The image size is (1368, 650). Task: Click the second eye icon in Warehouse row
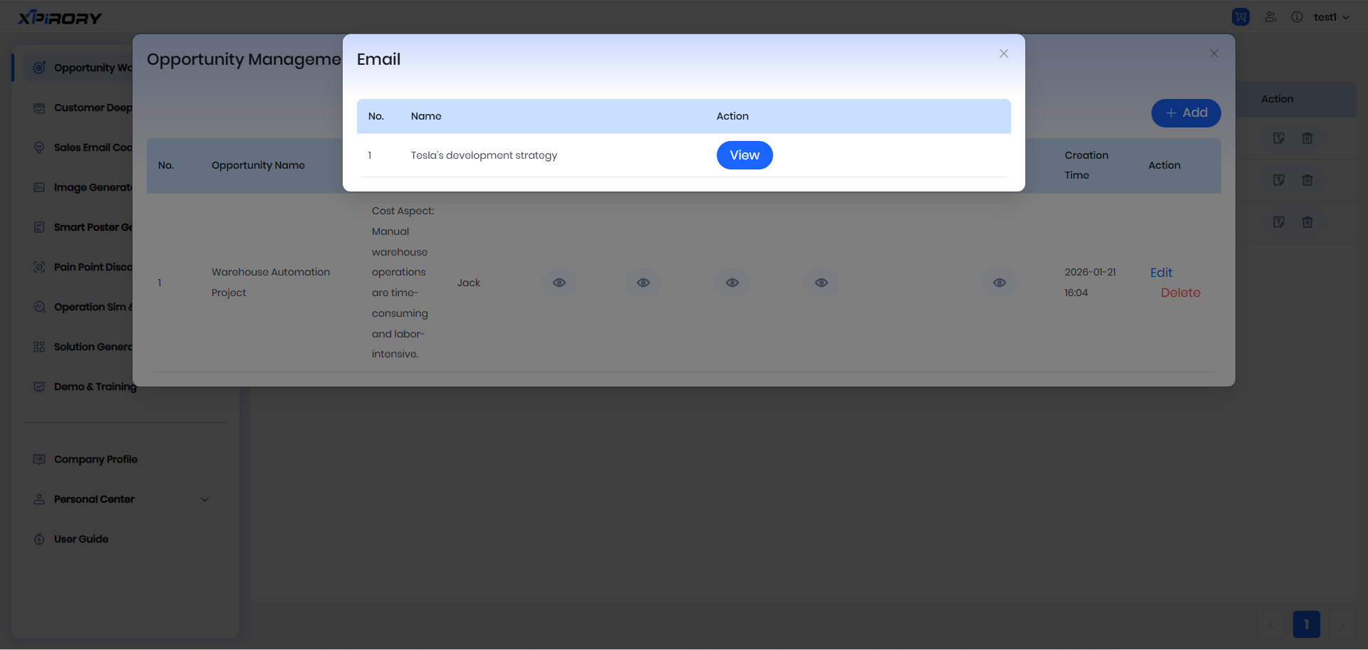click(x=643, y=283)
